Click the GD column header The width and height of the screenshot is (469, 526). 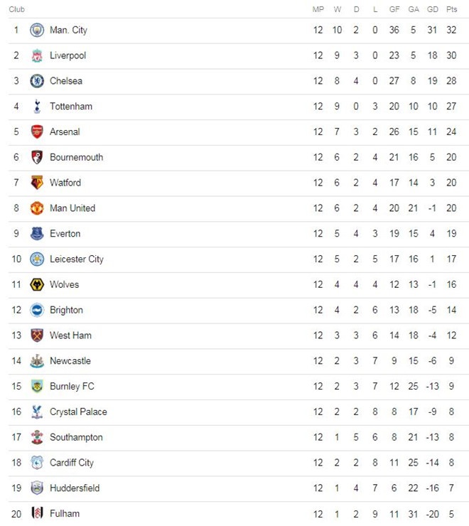433,9
